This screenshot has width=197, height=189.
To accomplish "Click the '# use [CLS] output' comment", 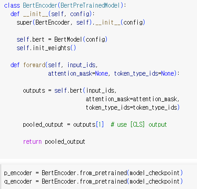I will click(x=139, y=125).
